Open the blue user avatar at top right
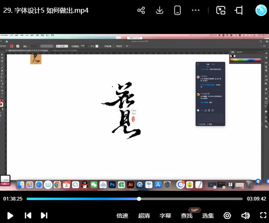The image size is (269, 223). [261, 11]
